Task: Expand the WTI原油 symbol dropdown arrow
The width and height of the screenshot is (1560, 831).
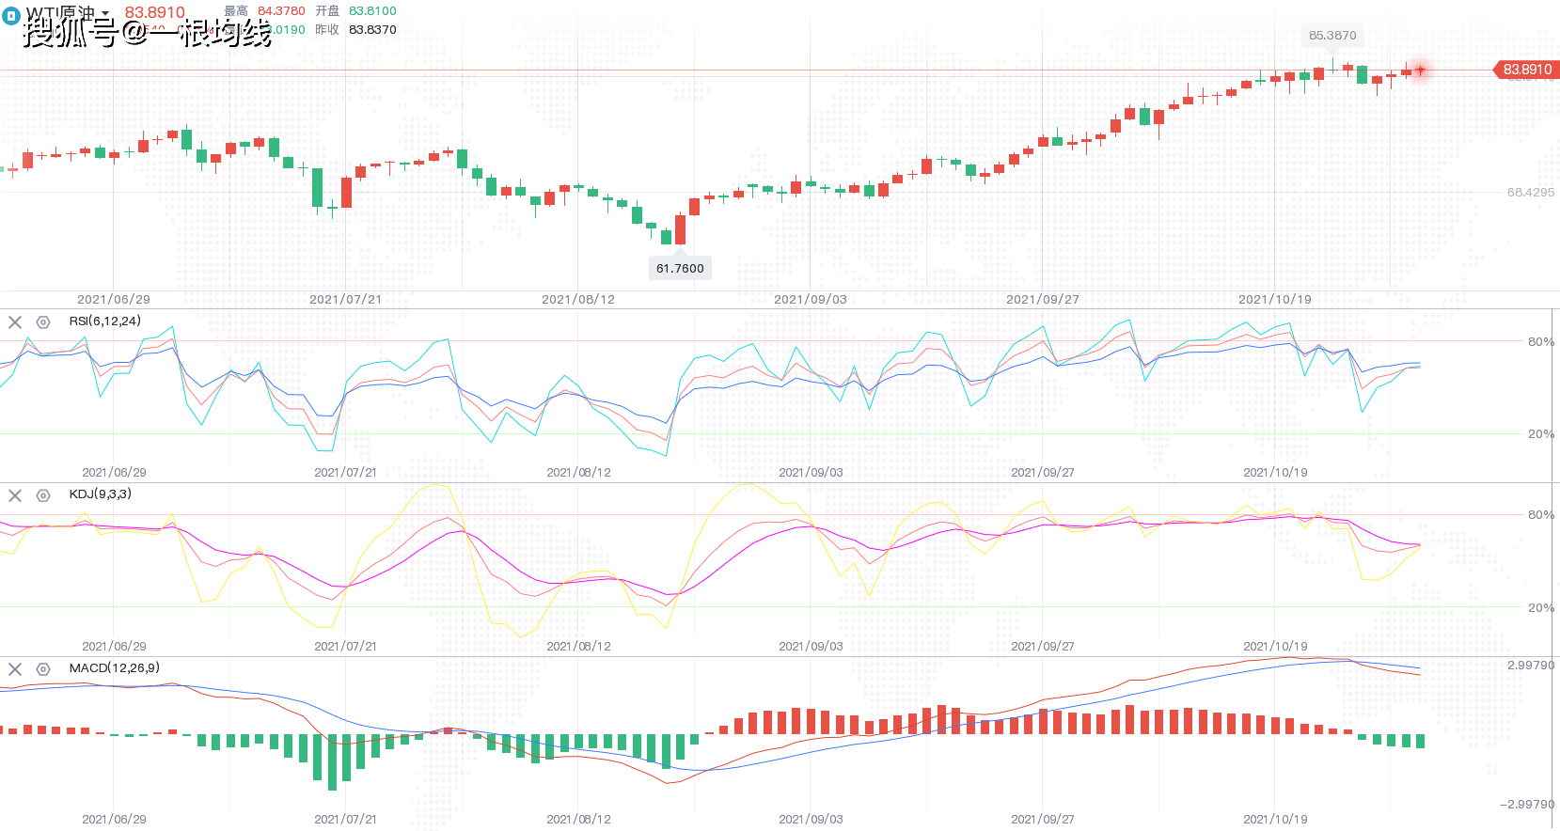Action: [x=105, y=14]
